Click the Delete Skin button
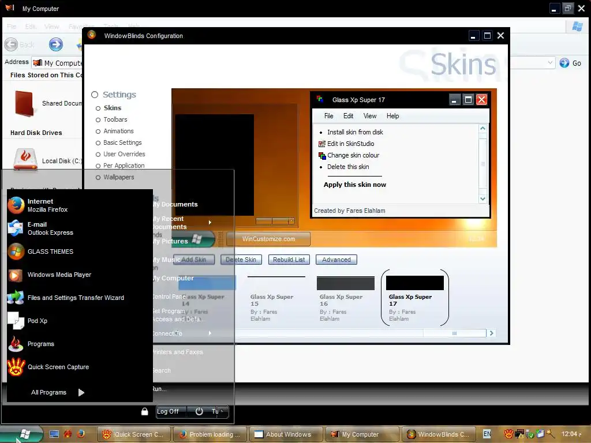This screenshot has height=443, width=591. pyautogui.click(x=241, y=260)
